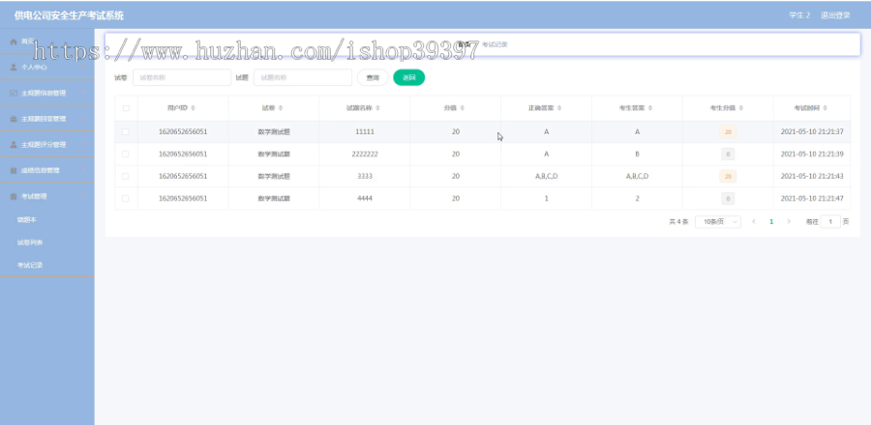
Task: Sort by the 试卷 column header arrows
Action: pyautogui.click(x=281, y=108)
